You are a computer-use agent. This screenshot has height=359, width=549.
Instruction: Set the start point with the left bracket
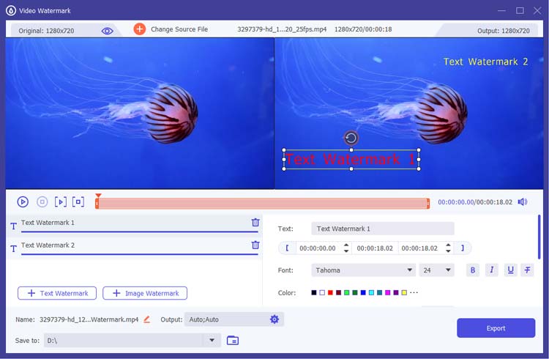pos(287,248)
